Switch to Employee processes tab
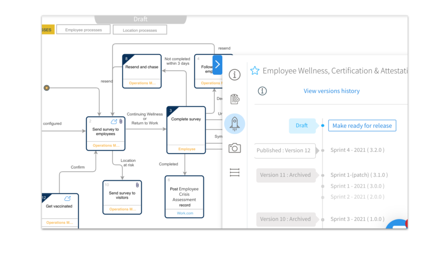This screenshot has height=271, width=448. 83,30
